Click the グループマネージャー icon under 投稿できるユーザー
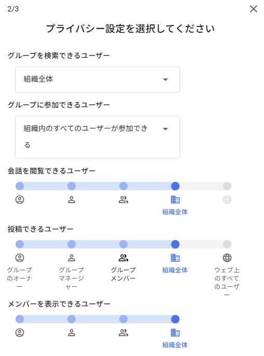 [x=72, y=258]
